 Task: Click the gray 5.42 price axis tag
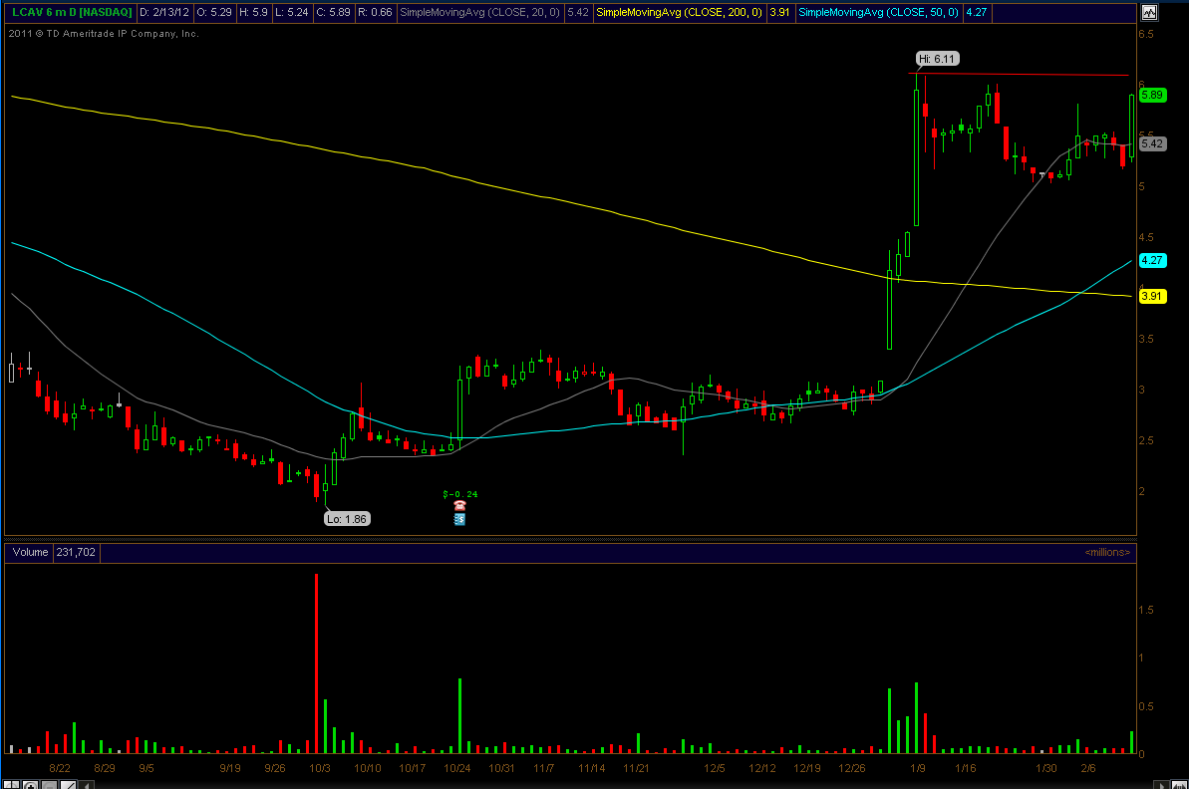[1152, 143]
